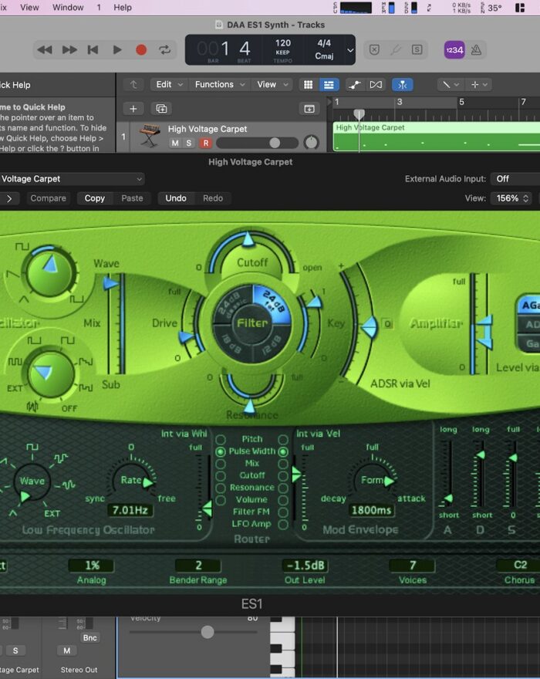Open the secondary tool menu

(x=479, y=84)
